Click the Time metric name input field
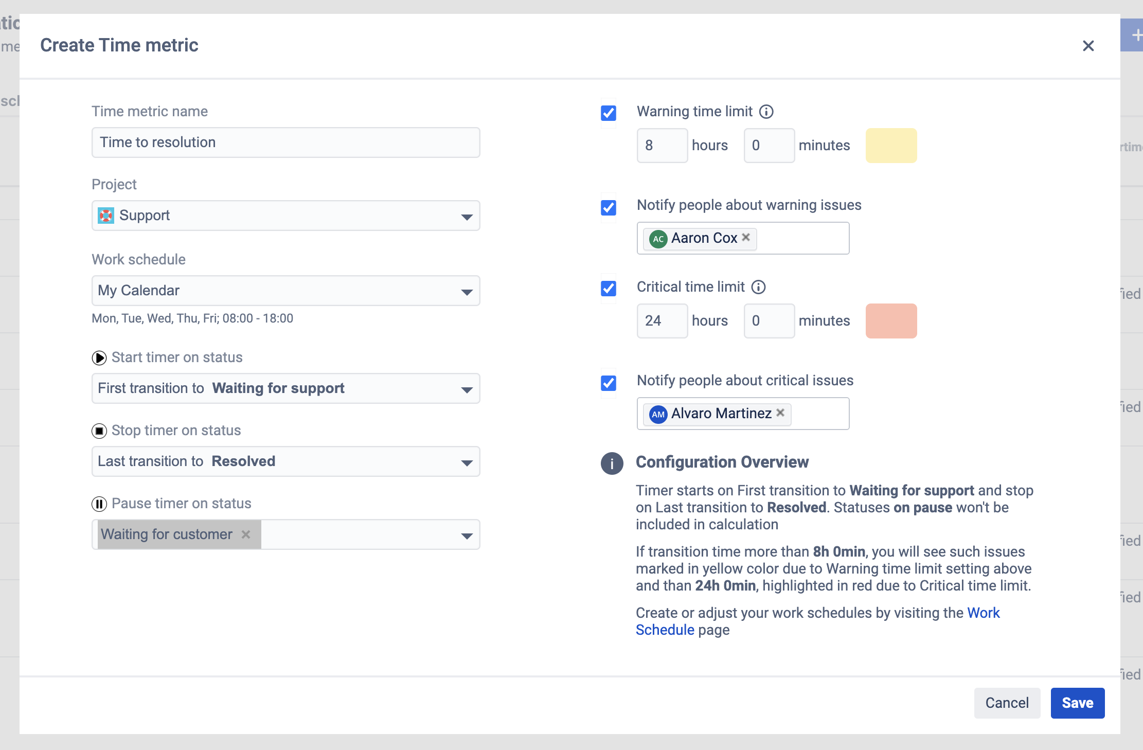Image resolution: width=1143 pixels, height=750 pixels. pyautogui.click(x=285, y=142)
